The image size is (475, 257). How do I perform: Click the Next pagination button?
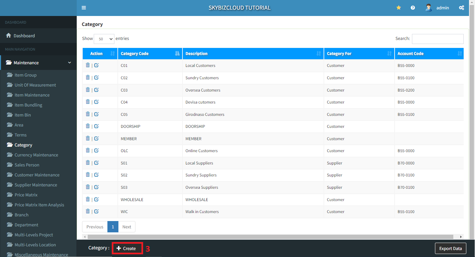coord(127,227)
